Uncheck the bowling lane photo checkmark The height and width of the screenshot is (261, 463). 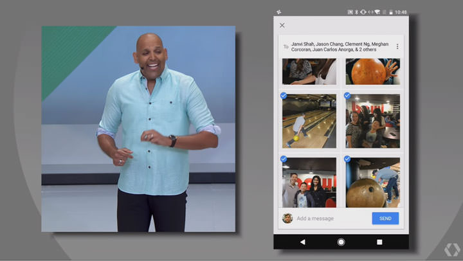point(284,96)
